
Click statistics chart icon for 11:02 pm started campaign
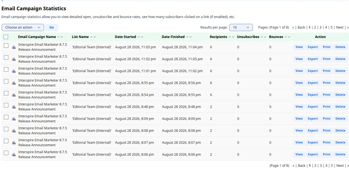tap(14, 59)
